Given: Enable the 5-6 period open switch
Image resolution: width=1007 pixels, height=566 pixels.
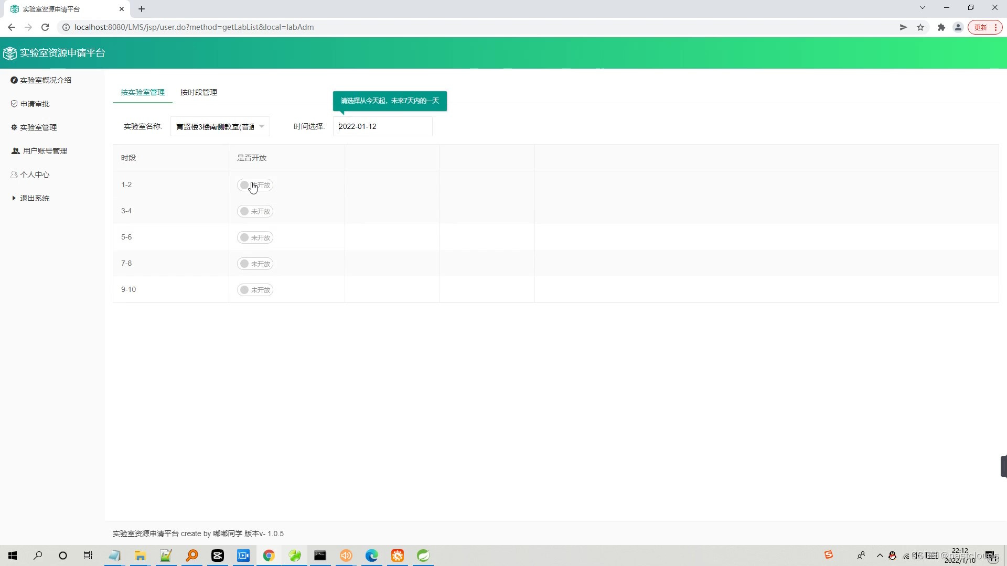Looking at the screenshot, I should click(255, 237).
